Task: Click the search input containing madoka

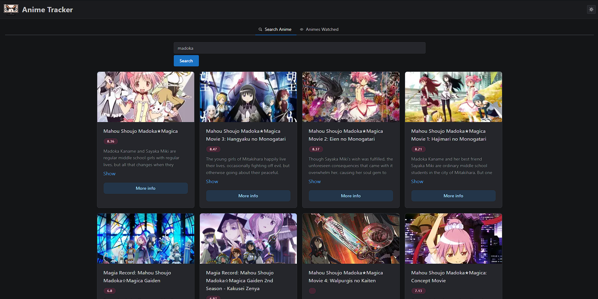Action: [299, 48]
